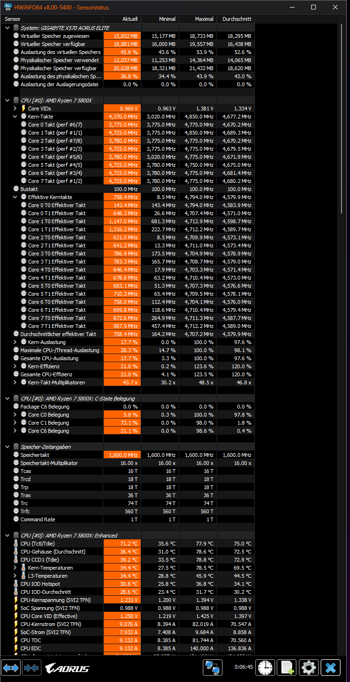This screenshot has height=682, width=350.
Task: Click clock icon beside Speichertakt
Action: click(x=16, y=455)
